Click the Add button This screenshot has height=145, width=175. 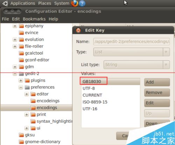tap(157, 82)
